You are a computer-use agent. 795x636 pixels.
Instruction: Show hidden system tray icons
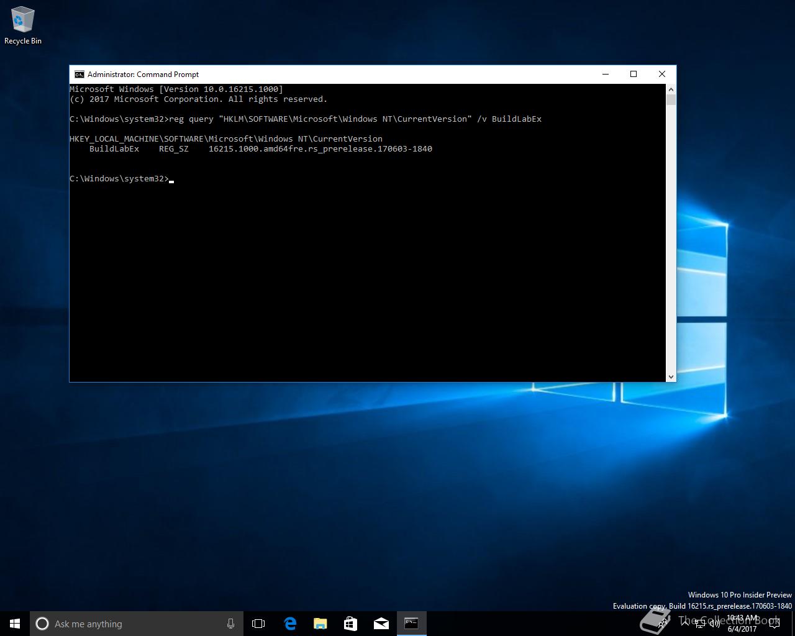[x=685, y=624]
